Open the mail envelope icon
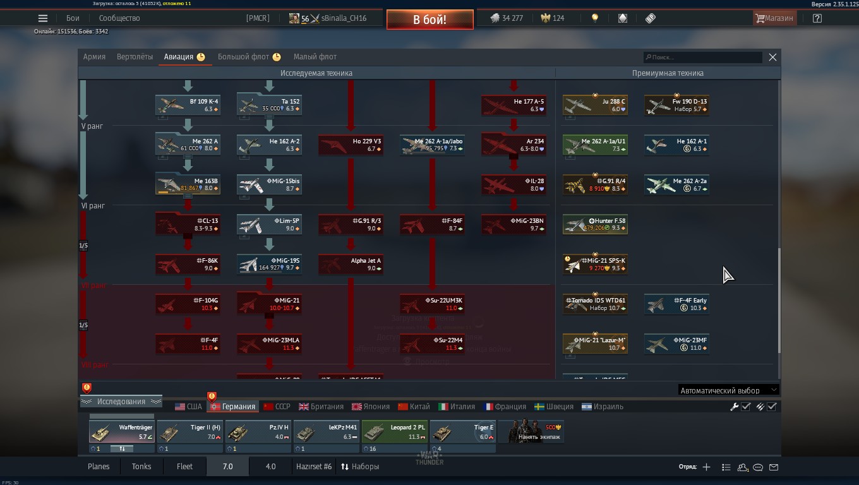The height and width of the screenshot is (485, 859). (x=774, y=467)
